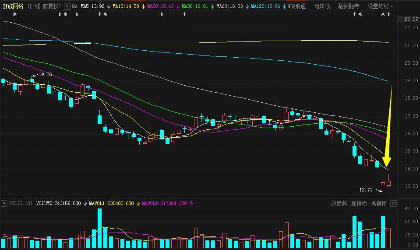
Task: Click the lone asterisk event marker under 游族网络
Action: (x=15, y=14)
